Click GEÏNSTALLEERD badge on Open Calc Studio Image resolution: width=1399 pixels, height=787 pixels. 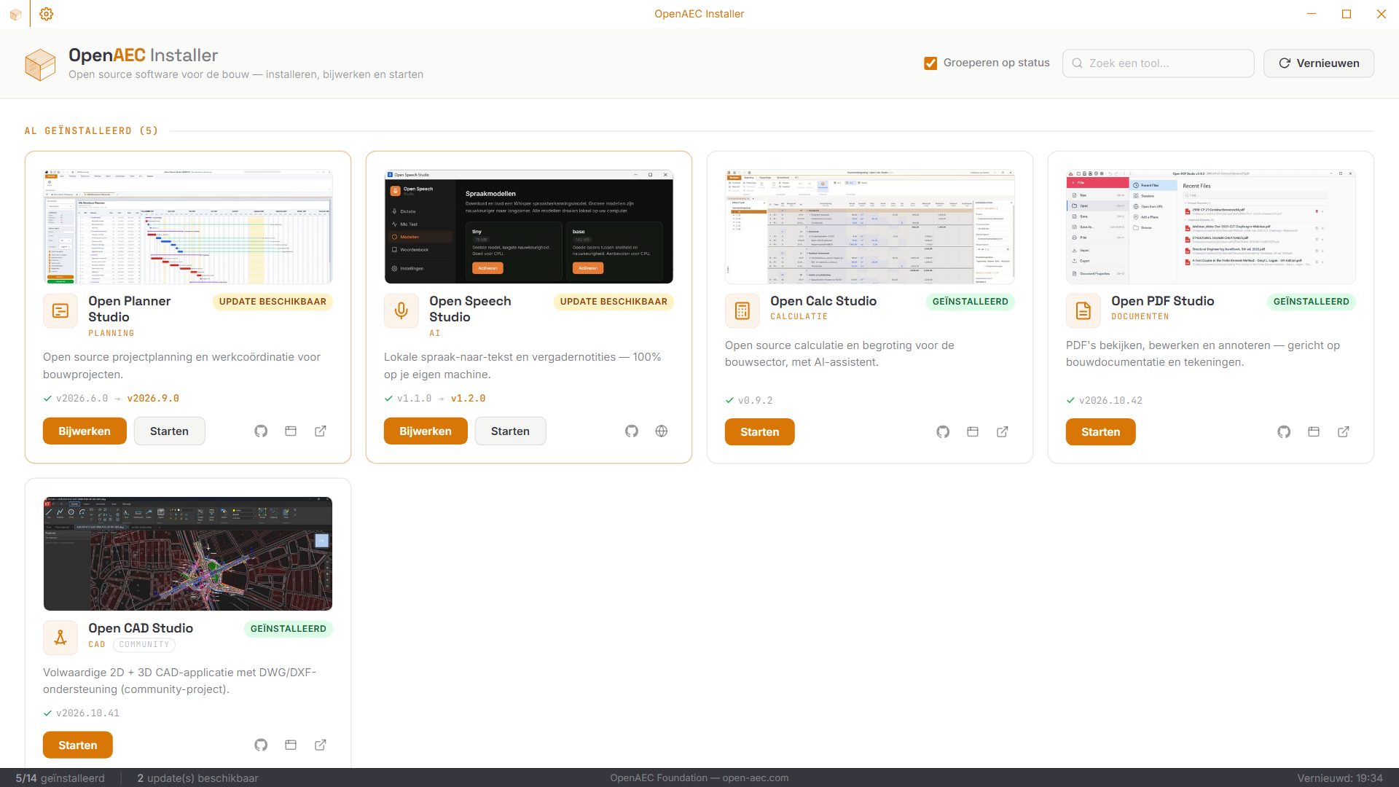pos(970,302)
